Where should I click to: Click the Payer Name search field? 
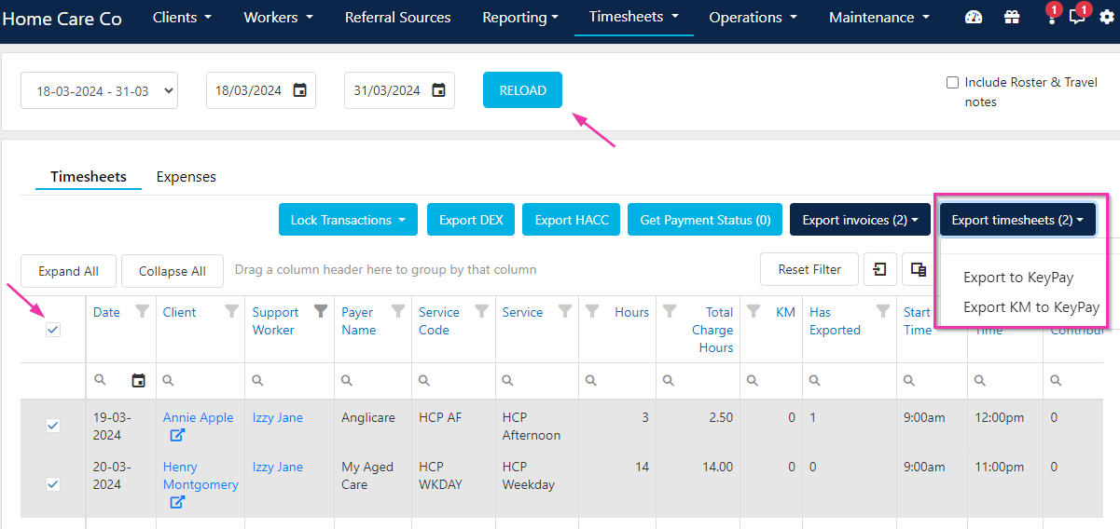point(373,380)
